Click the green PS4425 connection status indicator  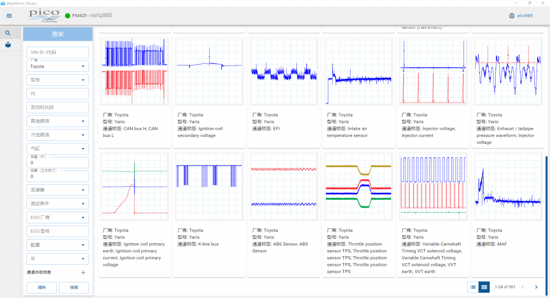click(x=68, y=16)
